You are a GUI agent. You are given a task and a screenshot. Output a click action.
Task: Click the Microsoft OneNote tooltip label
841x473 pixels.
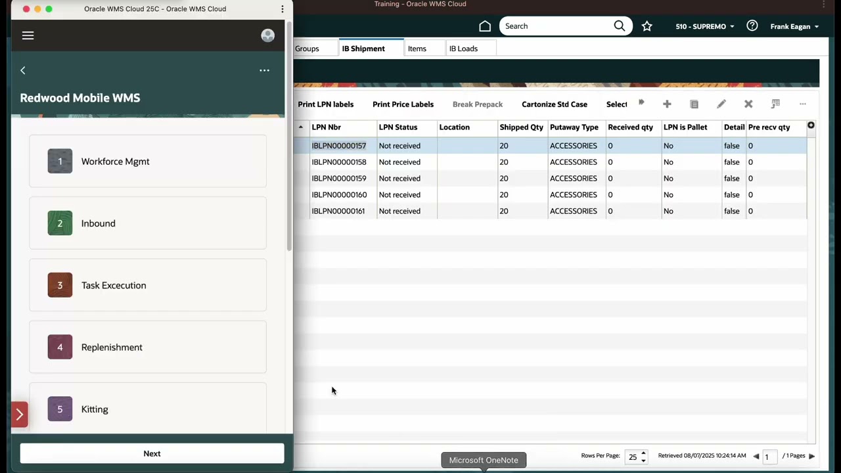[484, 460]
